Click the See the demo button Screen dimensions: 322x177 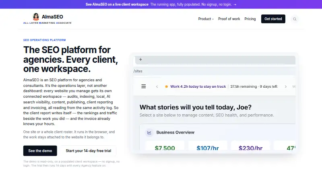pyautogui.click(x=40, y=151)
